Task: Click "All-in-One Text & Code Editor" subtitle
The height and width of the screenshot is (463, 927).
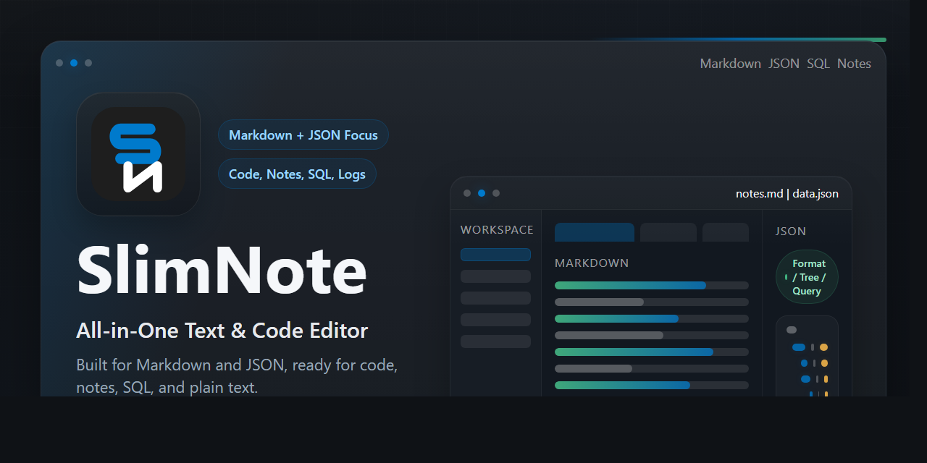Action: tap(222, 331)
